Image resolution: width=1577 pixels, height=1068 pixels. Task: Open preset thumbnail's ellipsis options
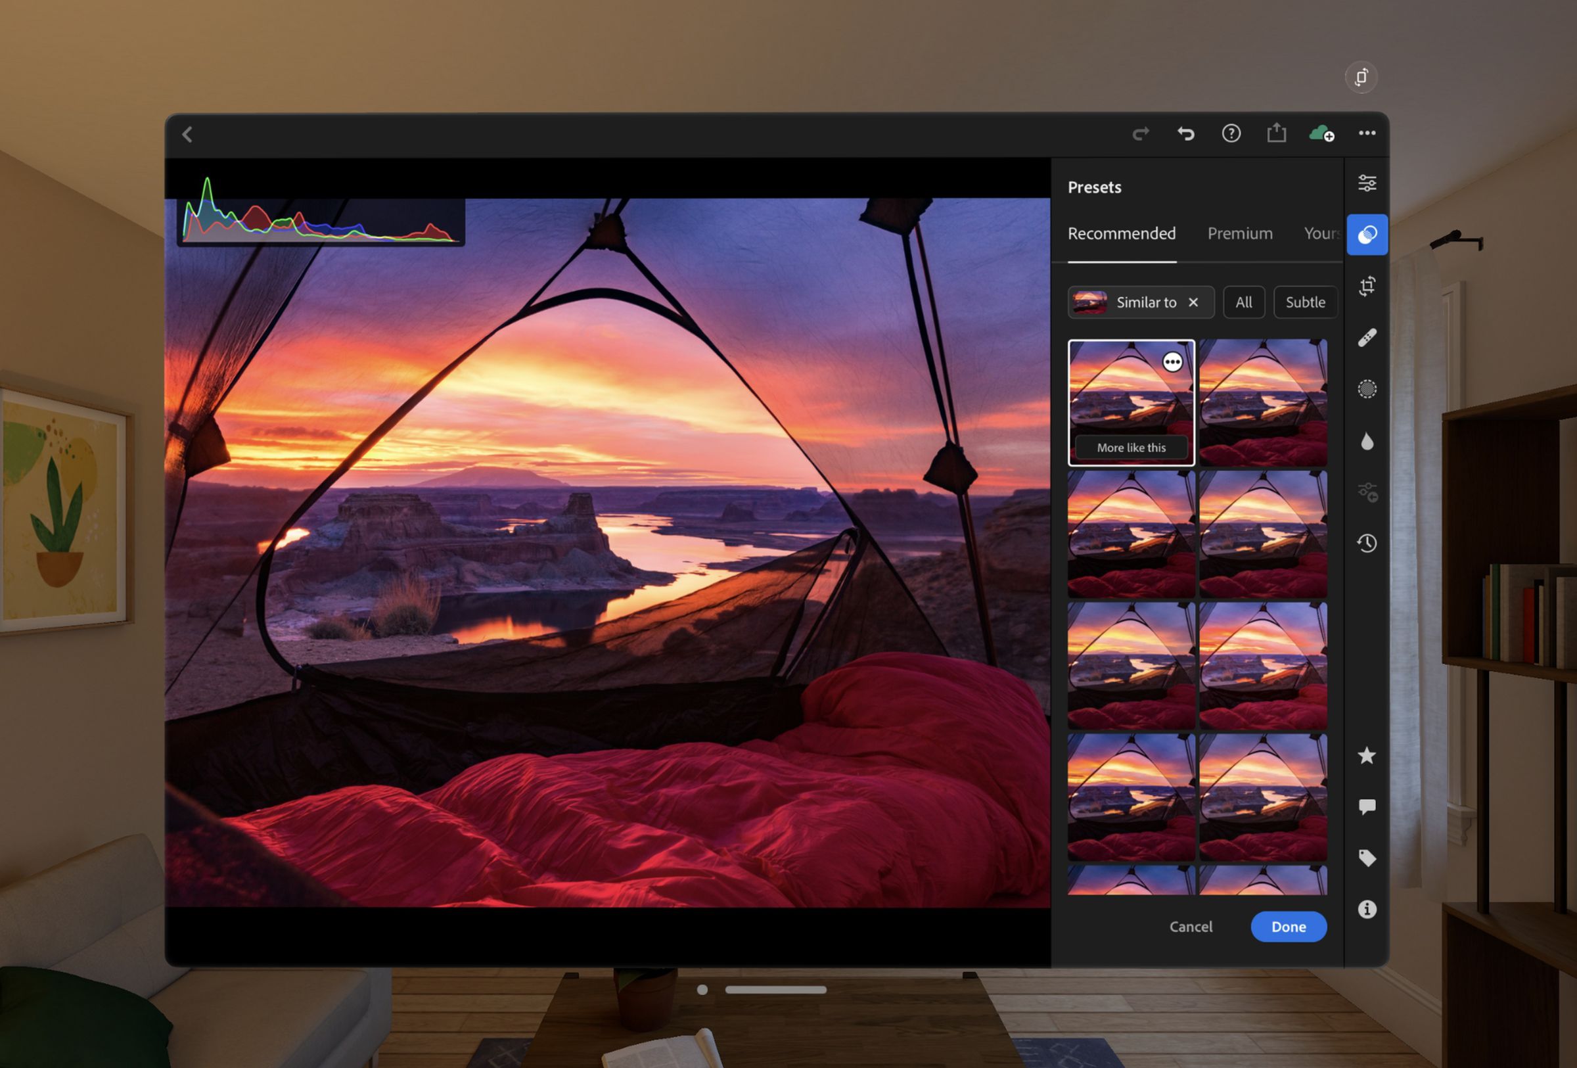(x=1172, y=362)
